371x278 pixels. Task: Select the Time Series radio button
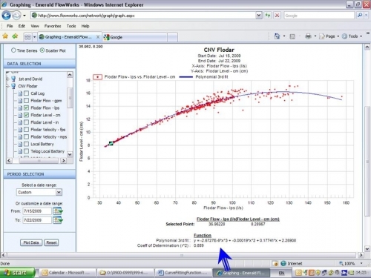click(x=13, y=50)
